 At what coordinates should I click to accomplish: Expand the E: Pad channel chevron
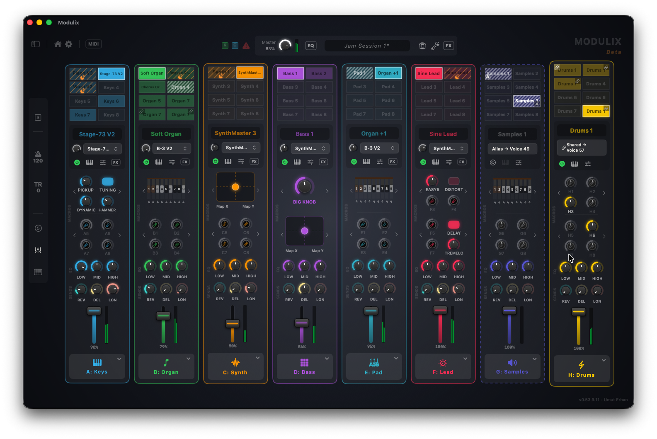pyautogui.click(x=396, y=359)
